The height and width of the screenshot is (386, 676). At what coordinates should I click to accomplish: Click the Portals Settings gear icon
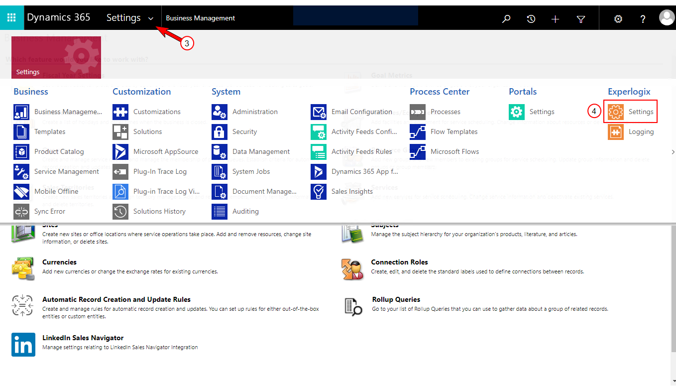pyautogui.click(x=517, y=112)
